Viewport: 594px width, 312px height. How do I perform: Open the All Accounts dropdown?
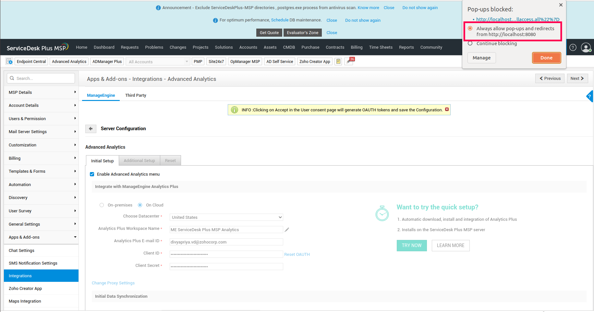(x=158, y=62)
